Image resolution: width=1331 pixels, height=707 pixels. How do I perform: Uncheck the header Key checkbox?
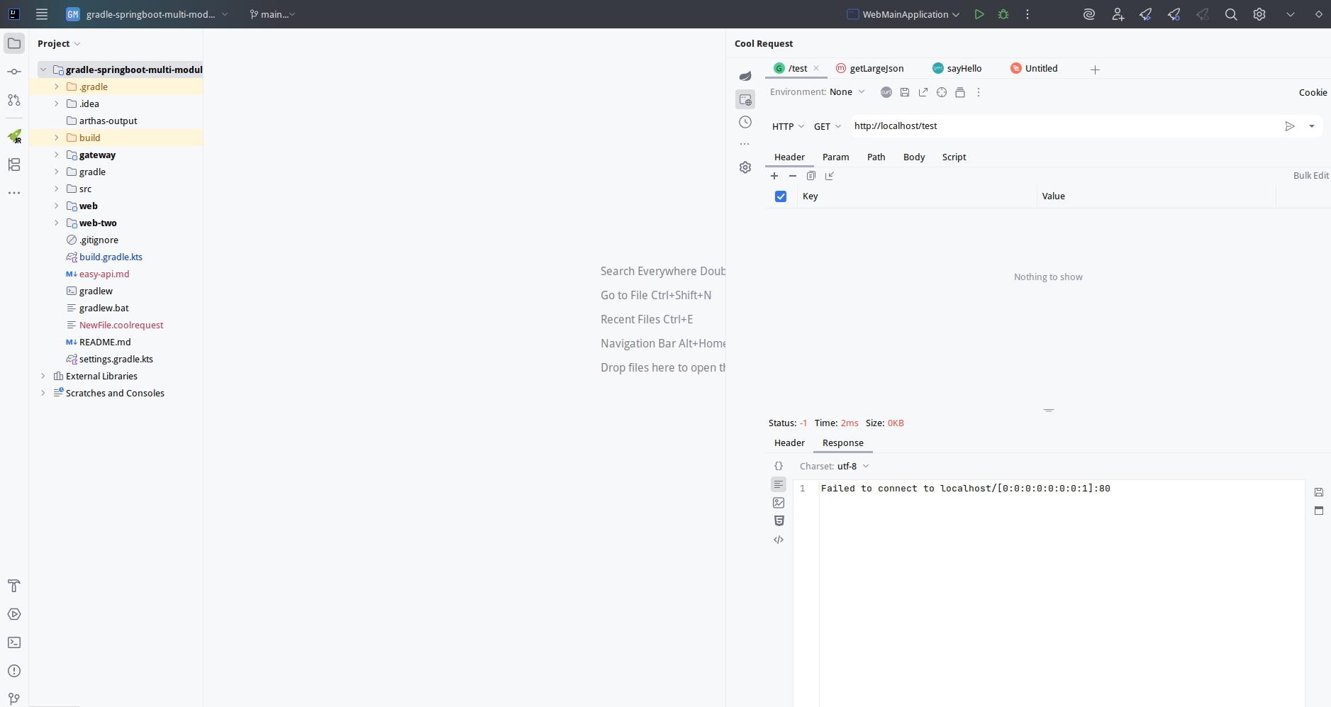tap(781, 196)
